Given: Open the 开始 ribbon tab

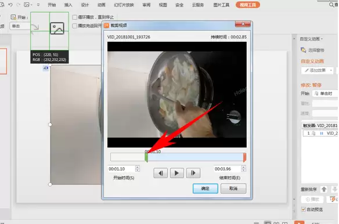Looking at the screenshot, I should (52, 5).
